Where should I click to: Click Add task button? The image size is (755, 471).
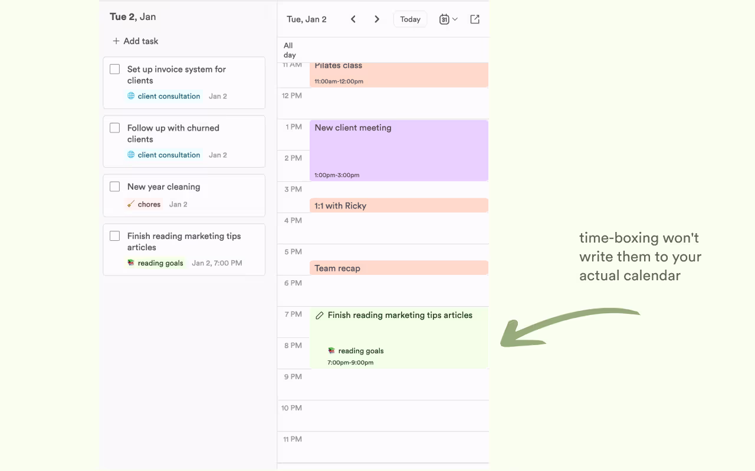[x=135, y=41]
